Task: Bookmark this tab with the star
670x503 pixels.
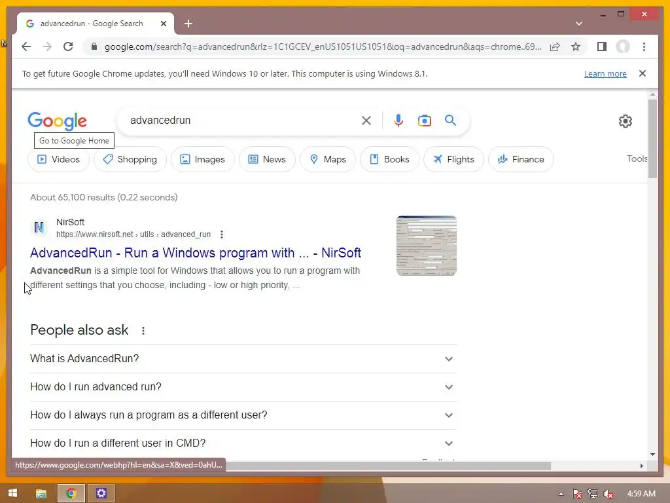Action: pos(576,47)
